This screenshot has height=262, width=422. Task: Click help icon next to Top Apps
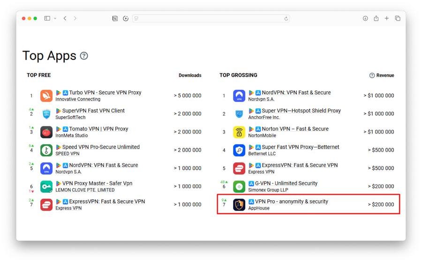click(x=84, y=56)
